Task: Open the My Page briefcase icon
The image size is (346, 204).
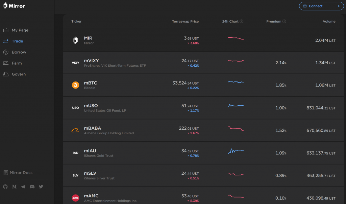Action: pyautogui.click(x=6, y=30)
